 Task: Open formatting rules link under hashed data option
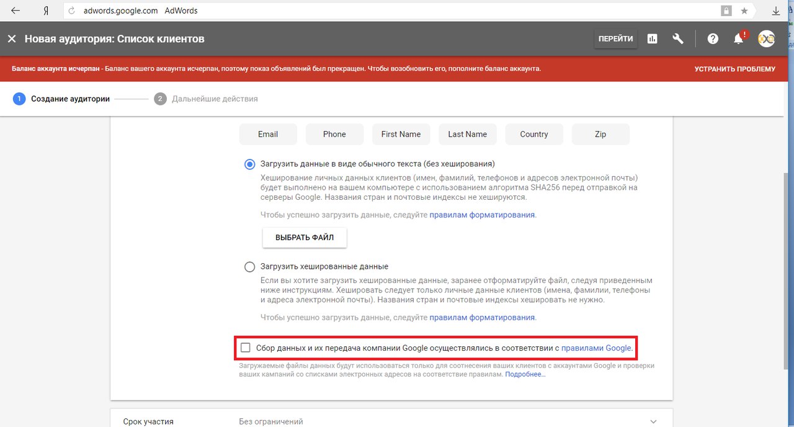(x=482, y=317)
